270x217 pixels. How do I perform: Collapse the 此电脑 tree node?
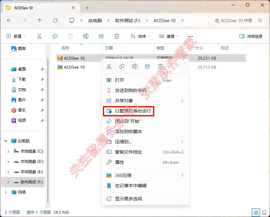click(6, 141)
